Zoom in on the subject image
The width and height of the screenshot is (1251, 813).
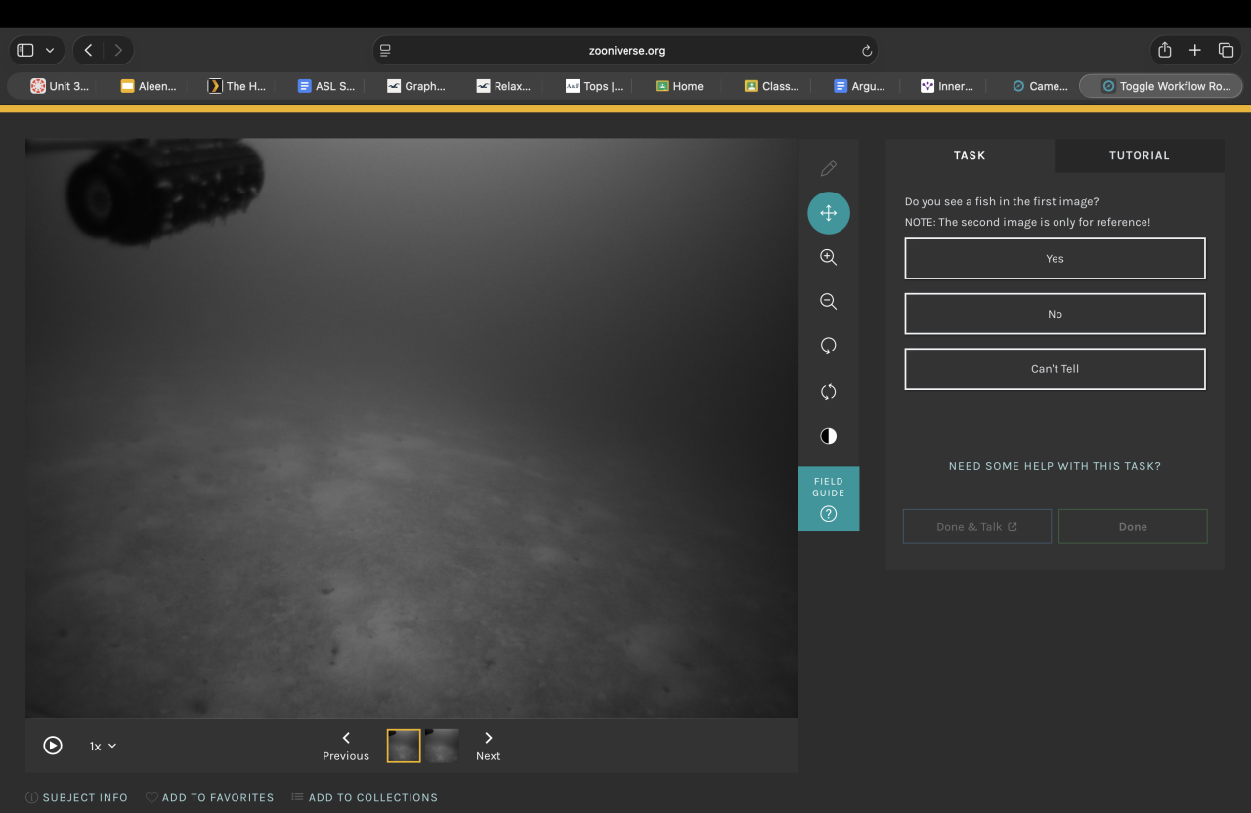tap(828, 257)
